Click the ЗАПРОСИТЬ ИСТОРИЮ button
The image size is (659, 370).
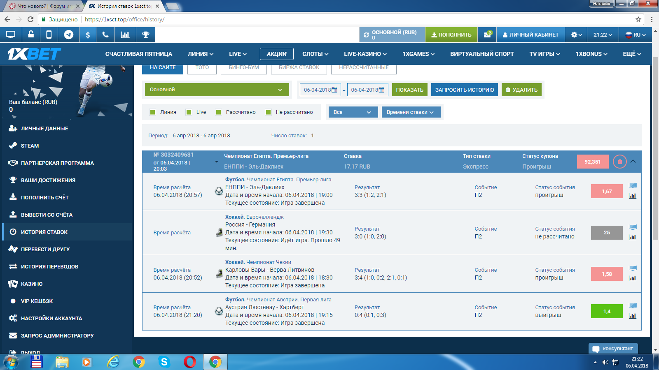pyautogui.click(x=464, y=90)
